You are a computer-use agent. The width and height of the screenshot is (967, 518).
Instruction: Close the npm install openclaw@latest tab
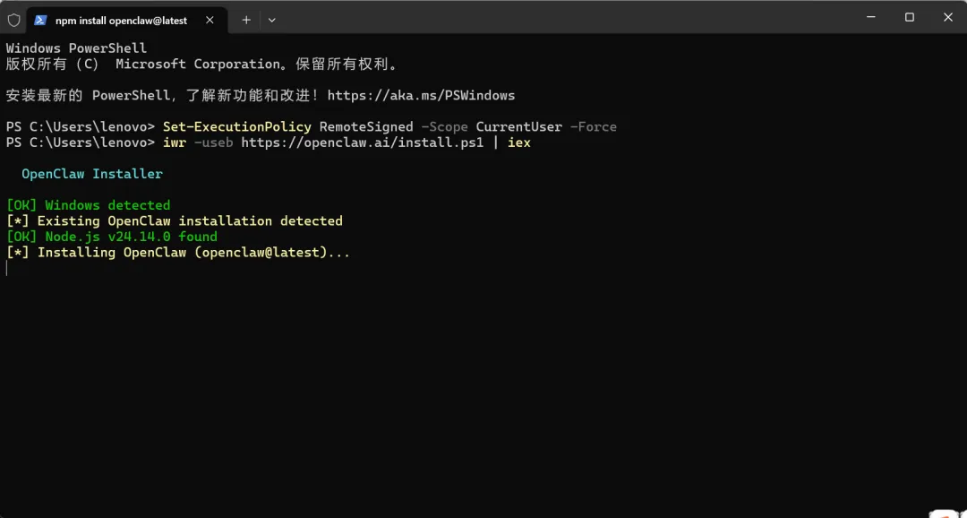tap(209, 20)
